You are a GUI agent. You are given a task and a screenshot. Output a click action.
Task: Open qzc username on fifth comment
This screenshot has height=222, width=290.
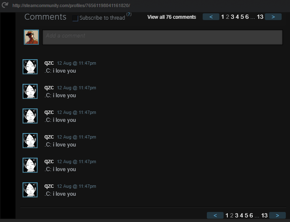[x=49, y=161]
